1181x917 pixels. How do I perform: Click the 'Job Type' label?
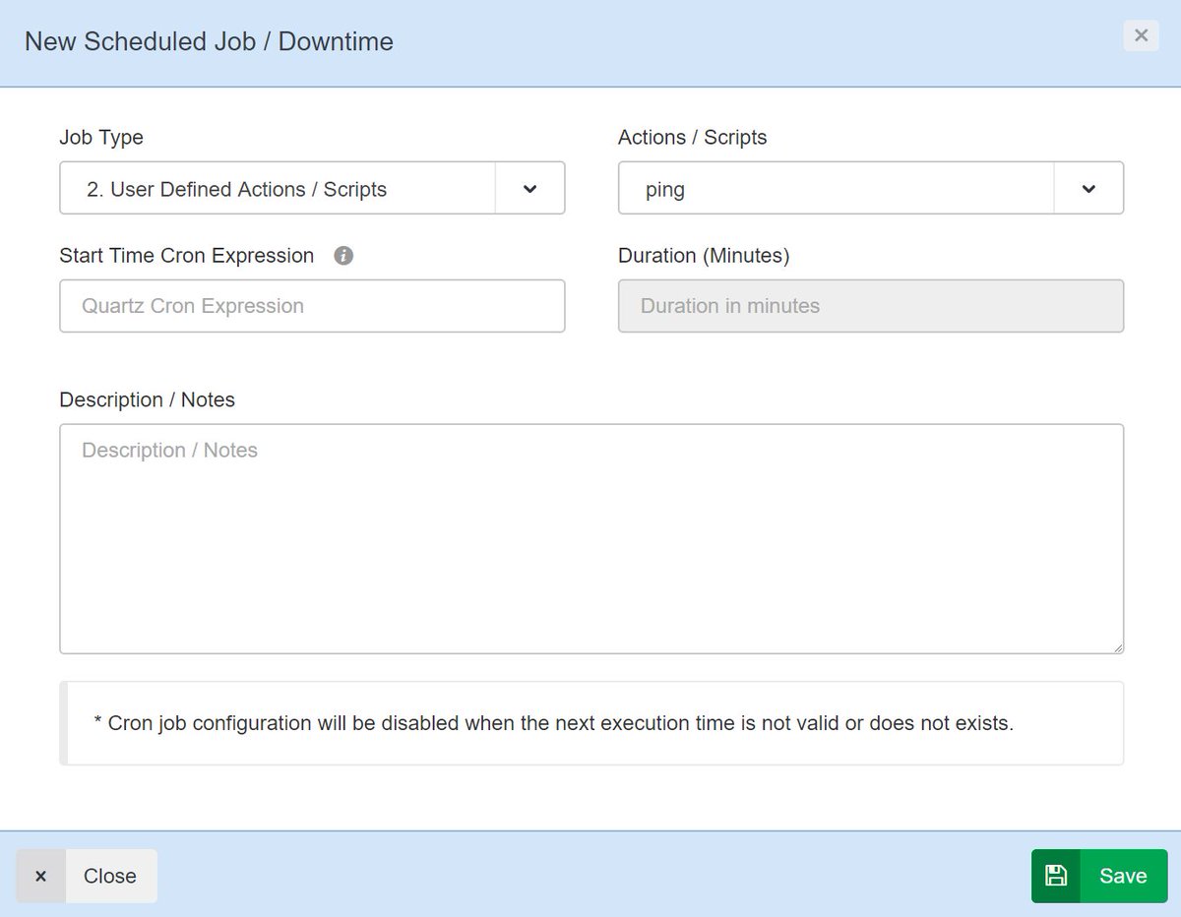click(x=101, y=138)
